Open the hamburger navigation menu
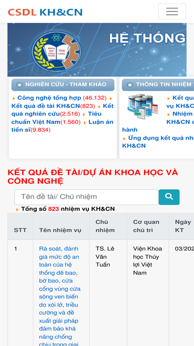194x346 pixels. pos(172,11)
